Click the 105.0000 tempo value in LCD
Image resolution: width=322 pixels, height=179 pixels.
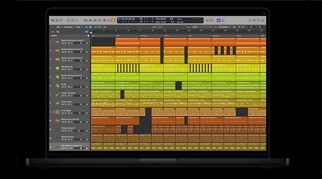[x=161, y=19]
